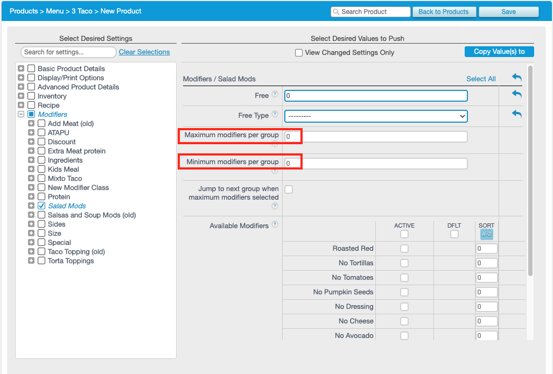Open help icon beside Available Modifiers

coord(275,224)
